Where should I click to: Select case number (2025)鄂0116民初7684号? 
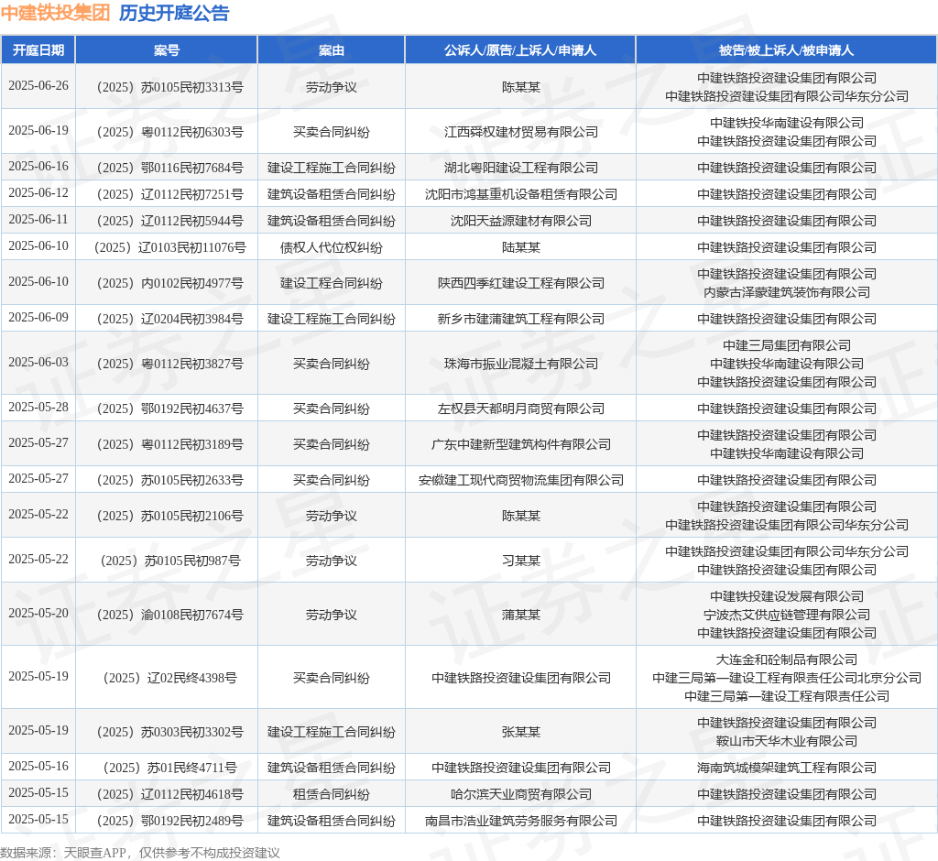(168, 169)
